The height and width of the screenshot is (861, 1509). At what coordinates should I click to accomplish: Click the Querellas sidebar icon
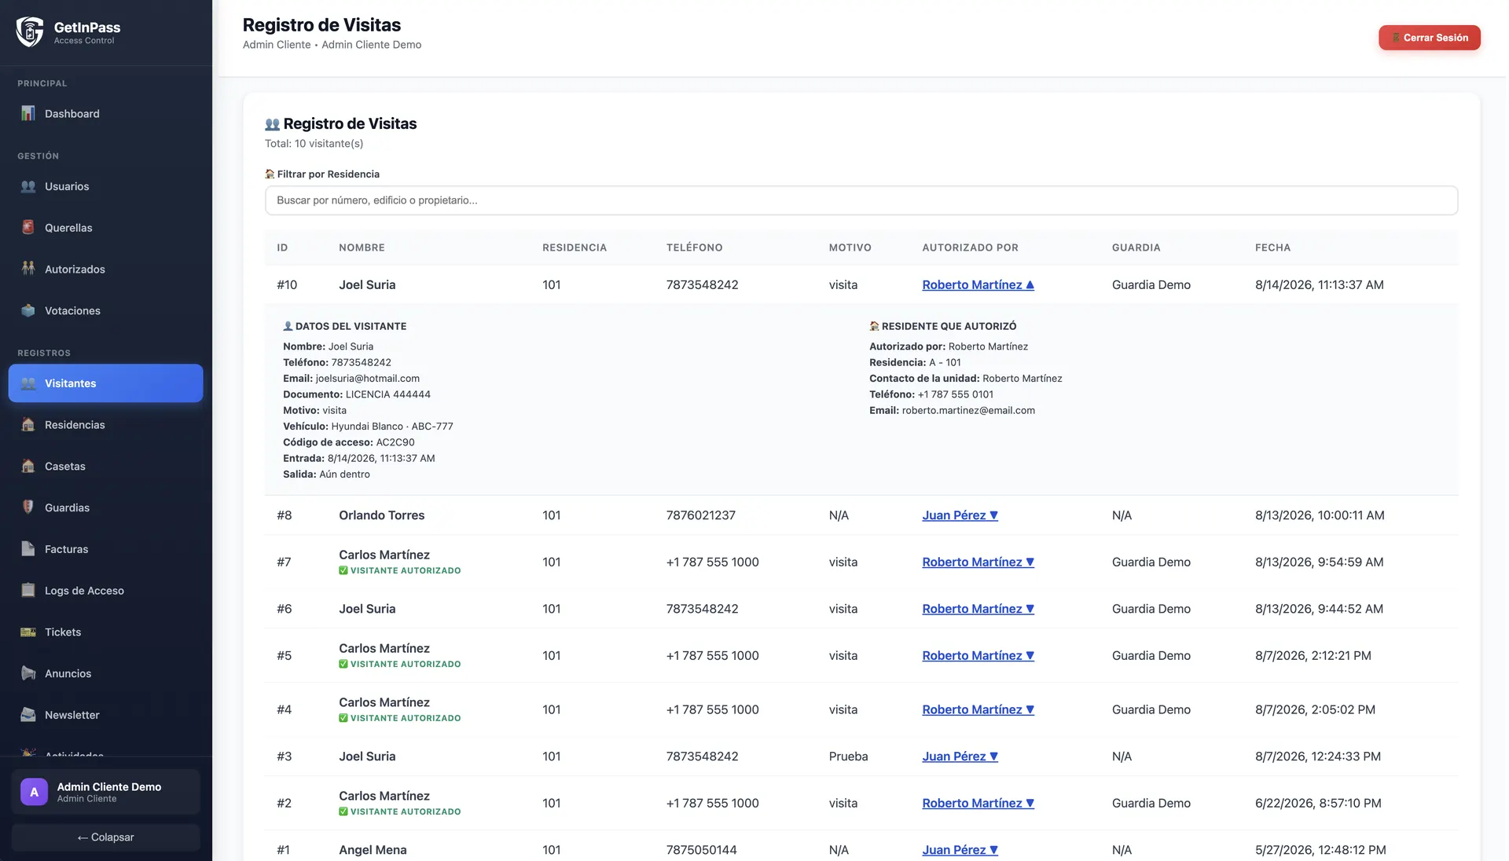pyautogui.click(x=28, y=228)
